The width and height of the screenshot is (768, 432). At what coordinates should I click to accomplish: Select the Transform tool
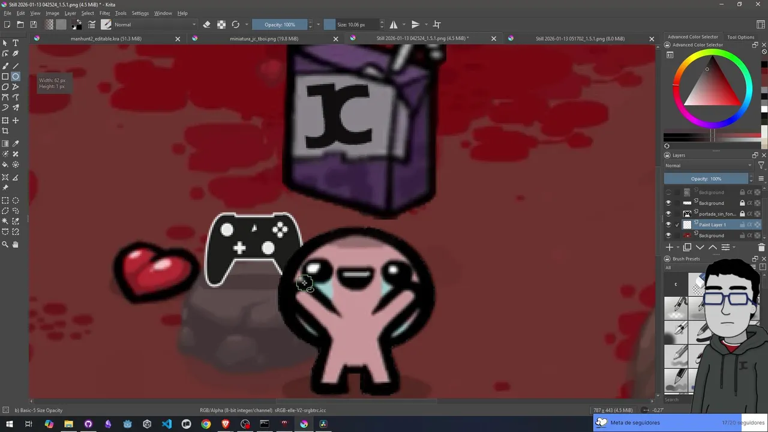click(5, 121)
